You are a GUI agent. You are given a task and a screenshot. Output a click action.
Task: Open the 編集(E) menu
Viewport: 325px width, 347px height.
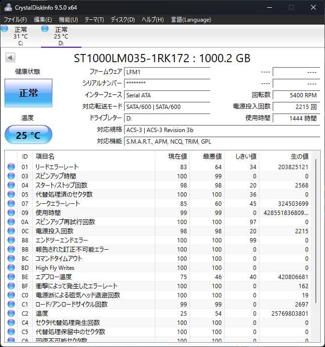click(43, 20)
